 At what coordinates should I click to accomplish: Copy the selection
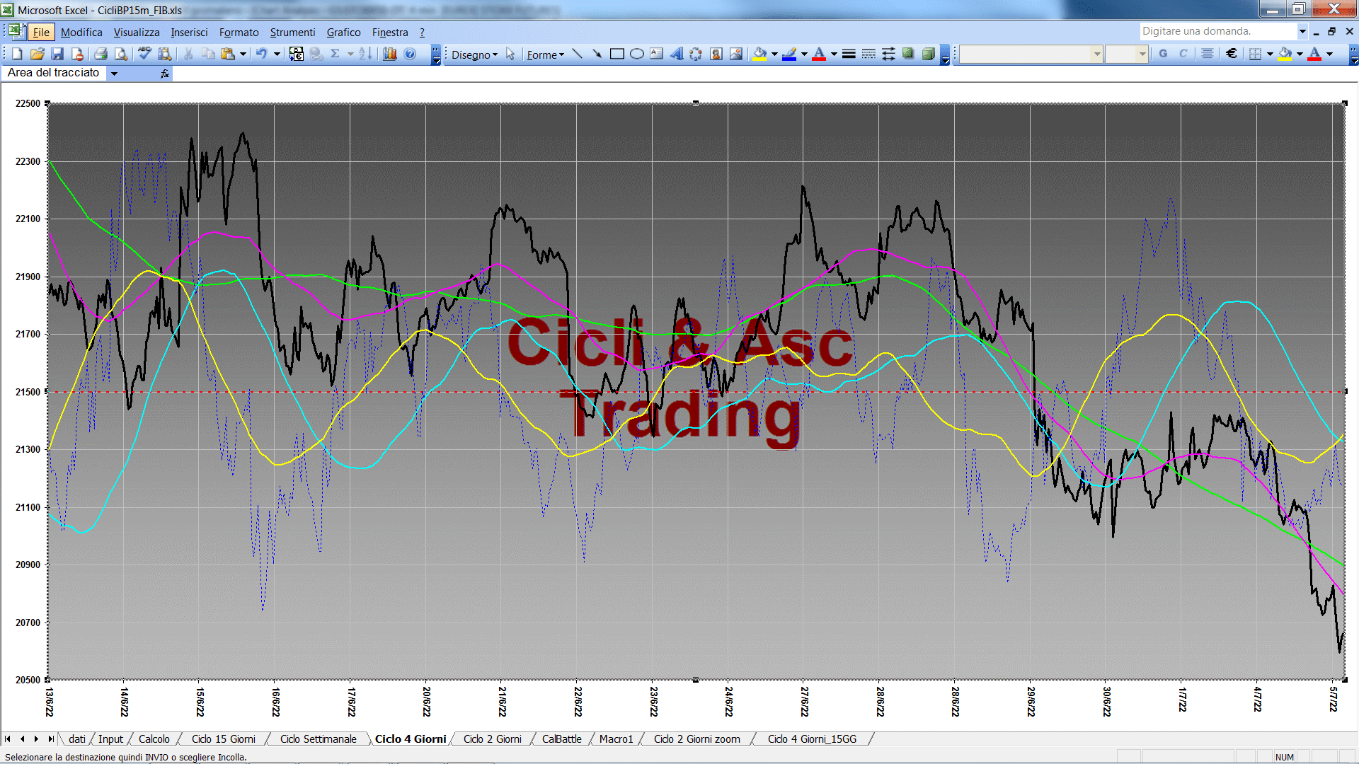pyautogui.click(x=208, y=54)
